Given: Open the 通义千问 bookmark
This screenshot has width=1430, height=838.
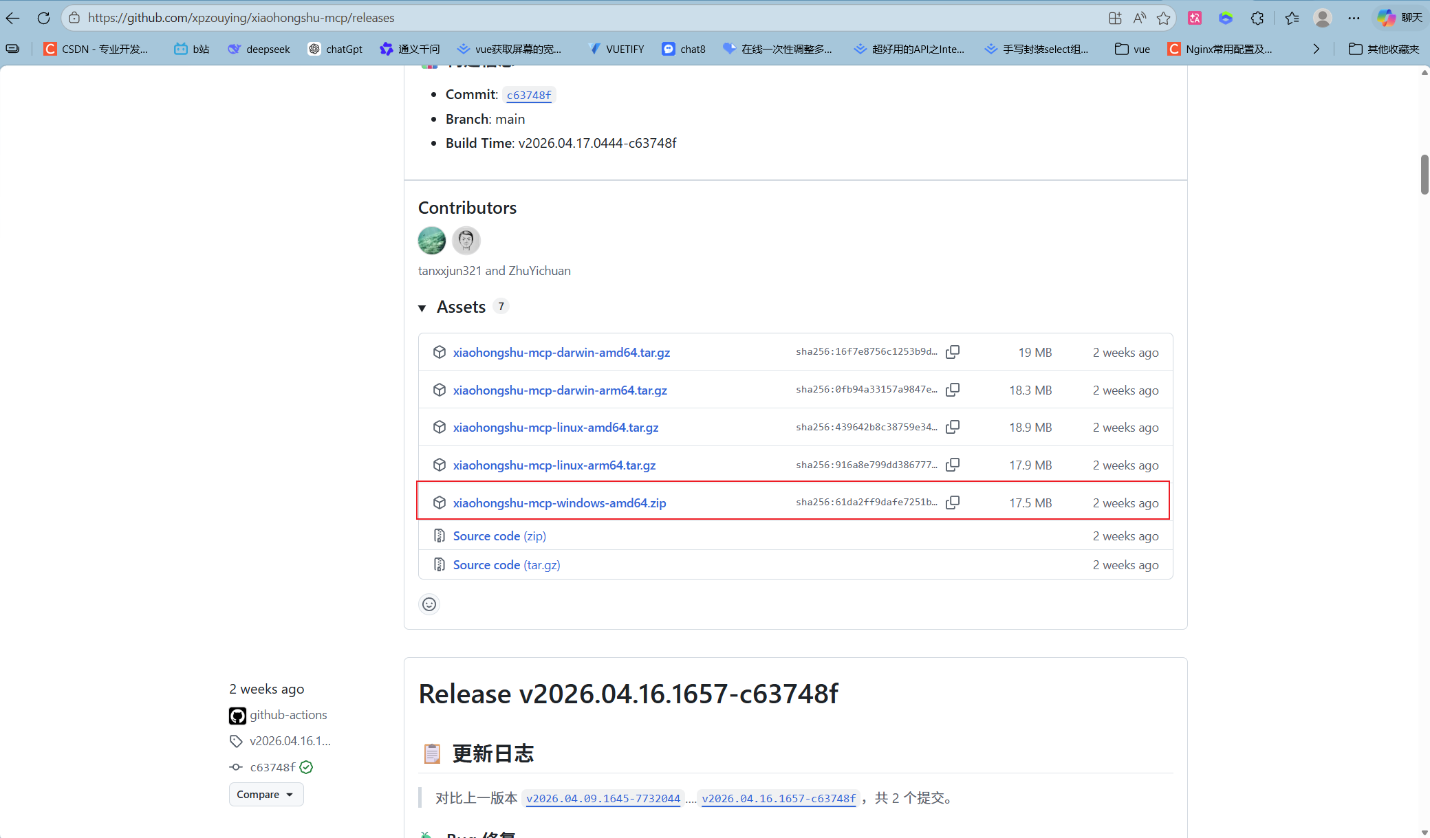Looking at the screenshot, I should pyautogui.click(x=410, y=49).
